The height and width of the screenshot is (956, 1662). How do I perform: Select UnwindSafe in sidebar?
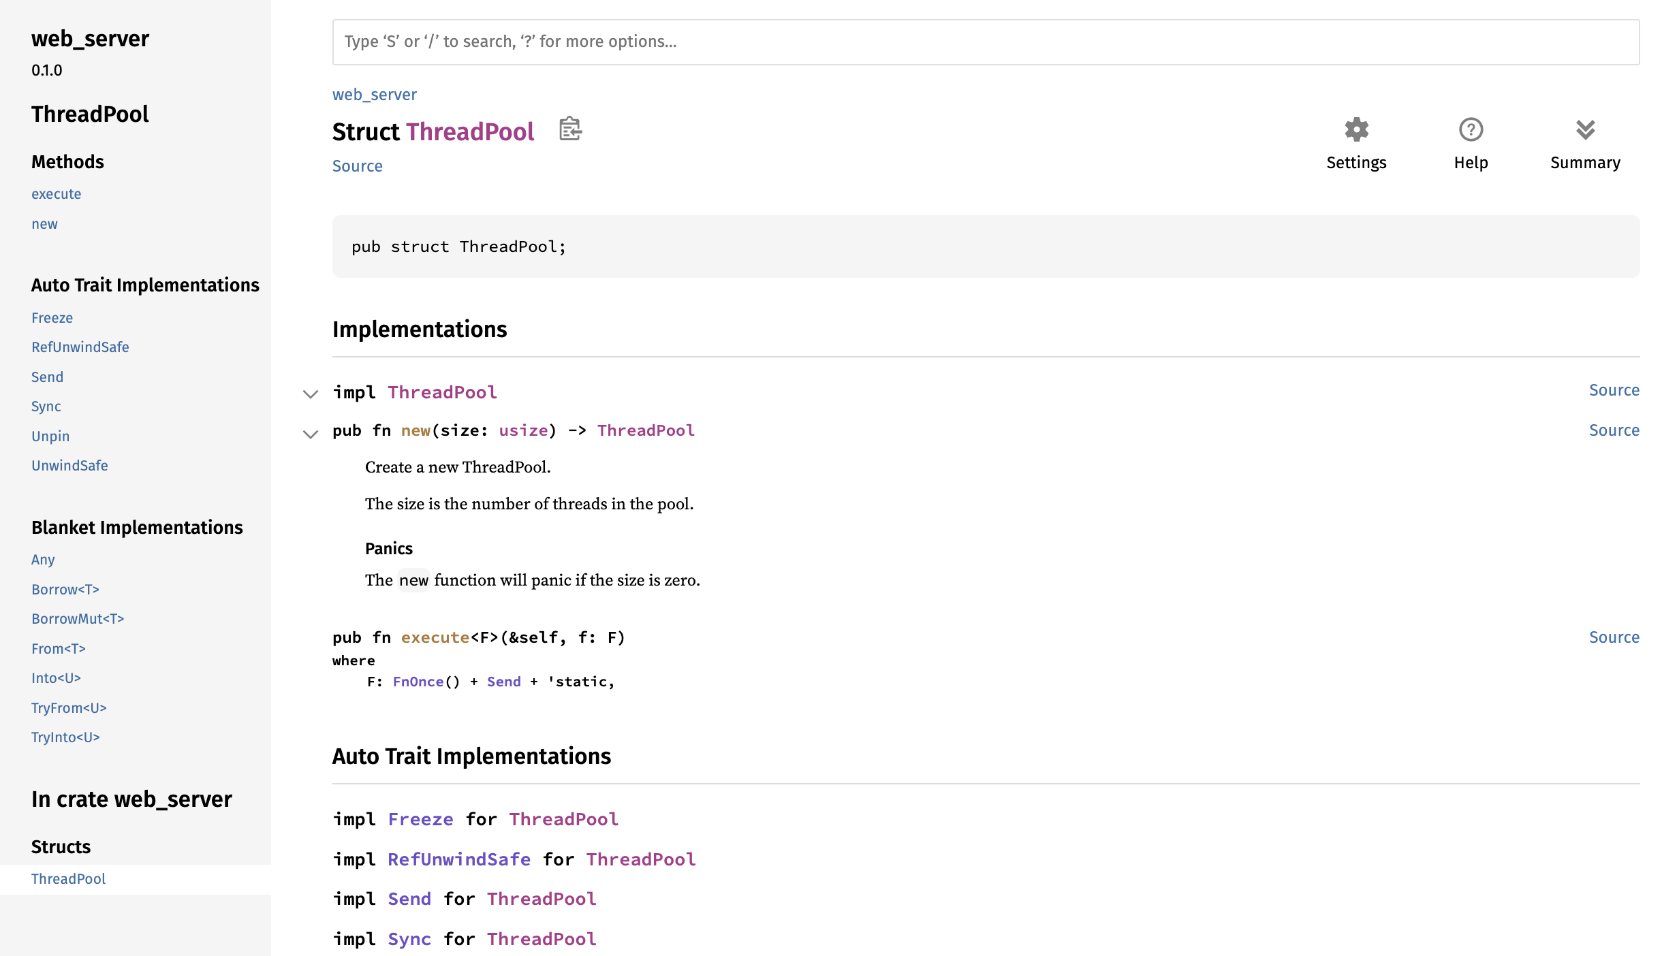pyautogui.click(x=70, y=466)
